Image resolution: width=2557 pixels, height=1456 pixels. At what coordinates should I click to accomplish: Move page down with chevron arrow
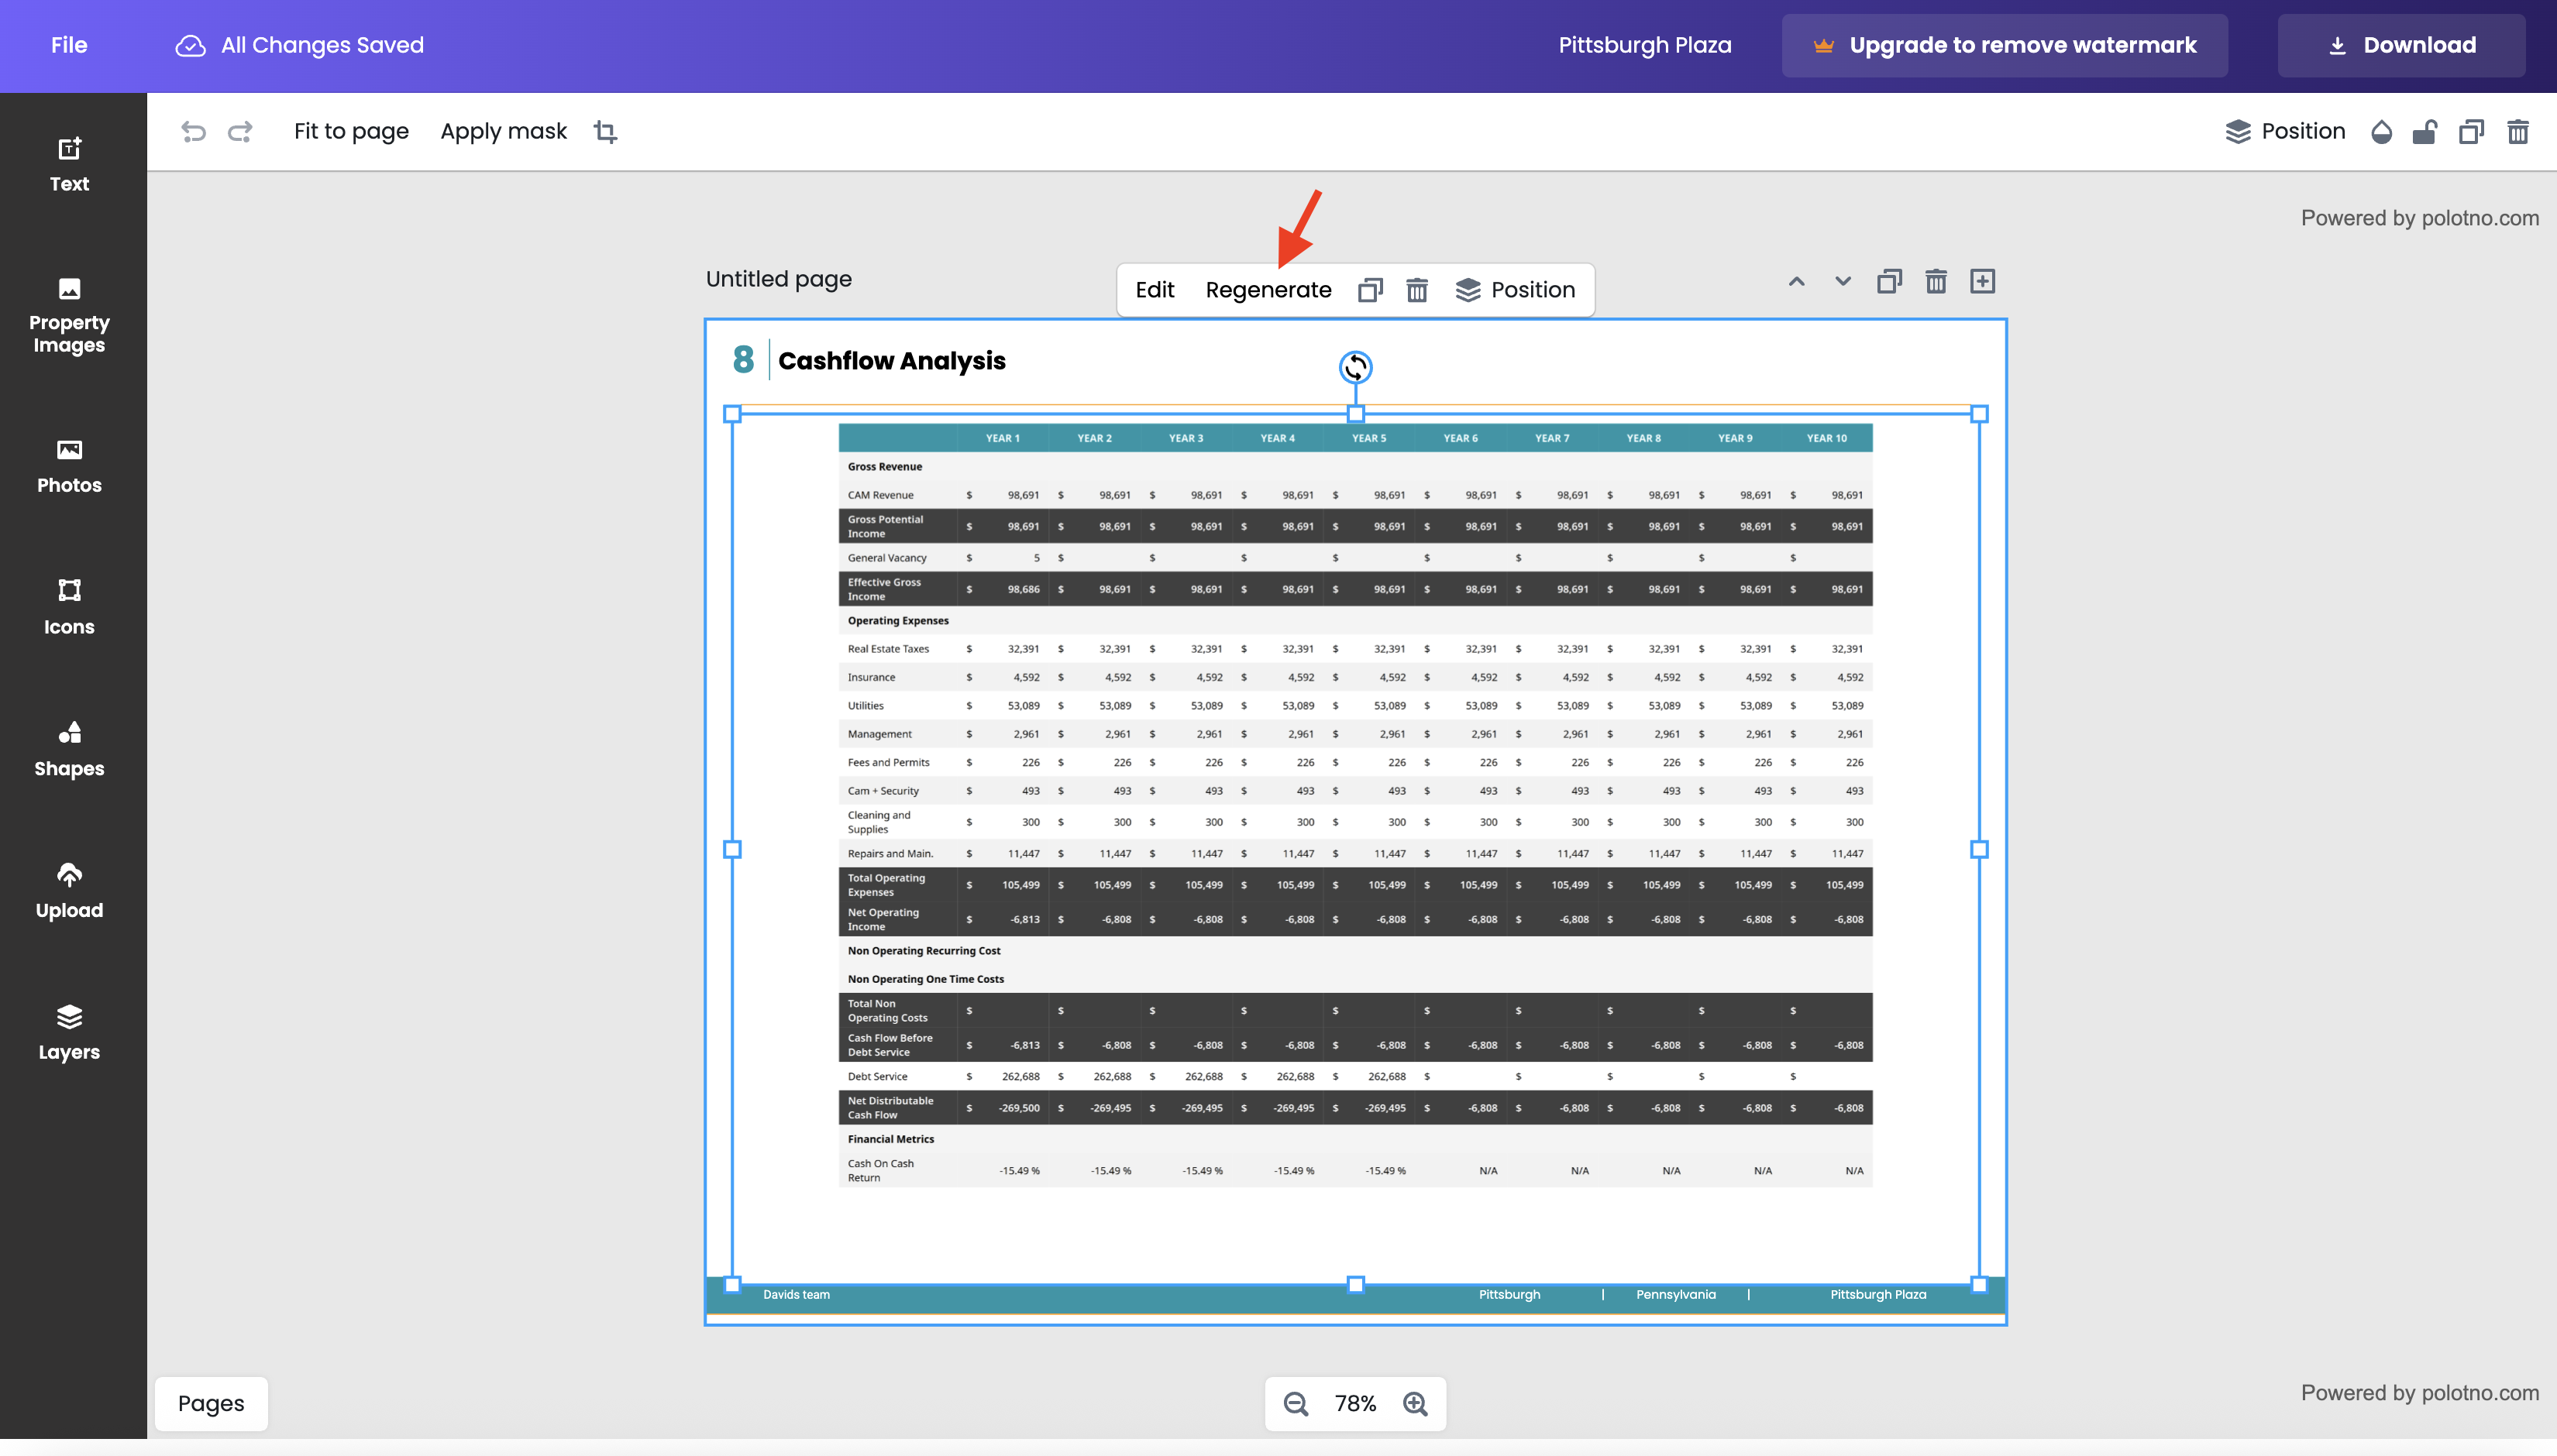pyautogui.click(x=1842, y=281)
